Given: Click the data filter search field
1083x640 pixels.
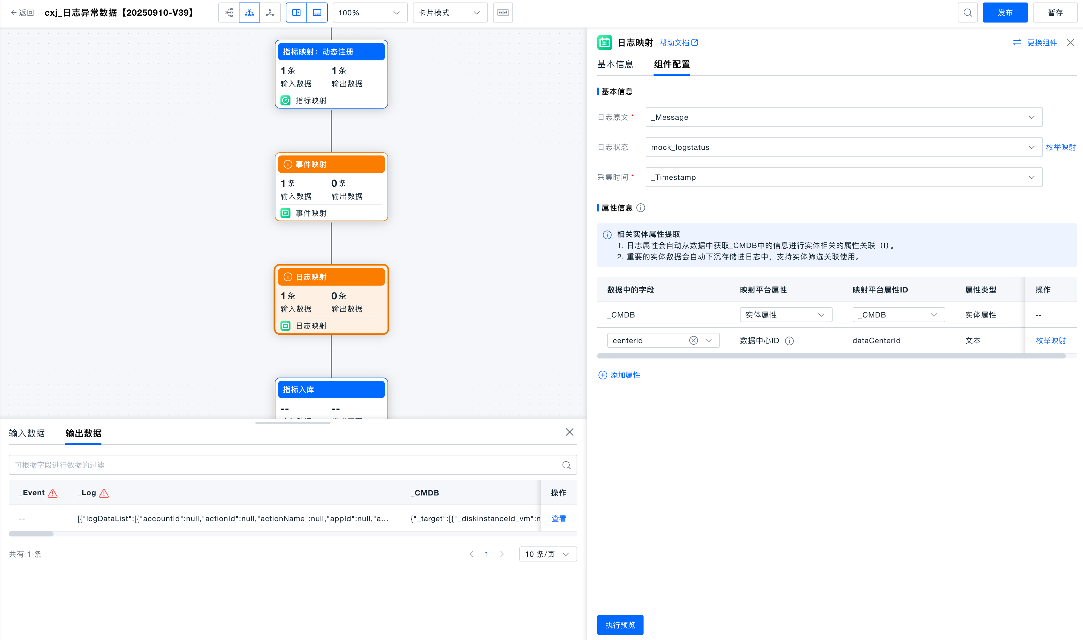Looking at the screenshot, I should point(285,465).
